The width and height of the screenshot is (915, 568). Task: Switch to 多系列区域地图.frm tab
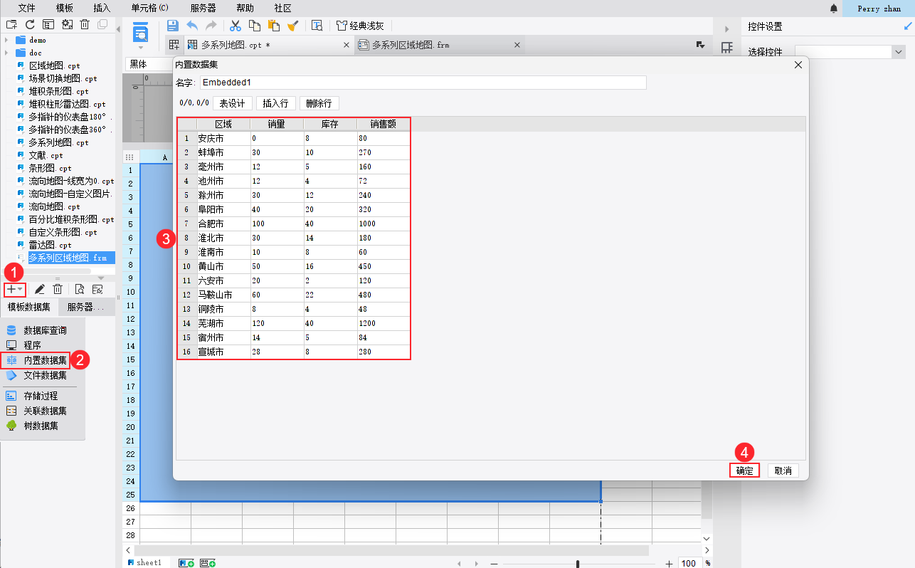click(440, 45)
